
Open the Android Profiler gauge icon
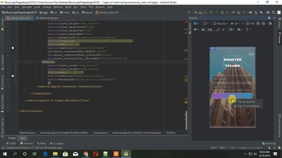(x=233, y=12)
